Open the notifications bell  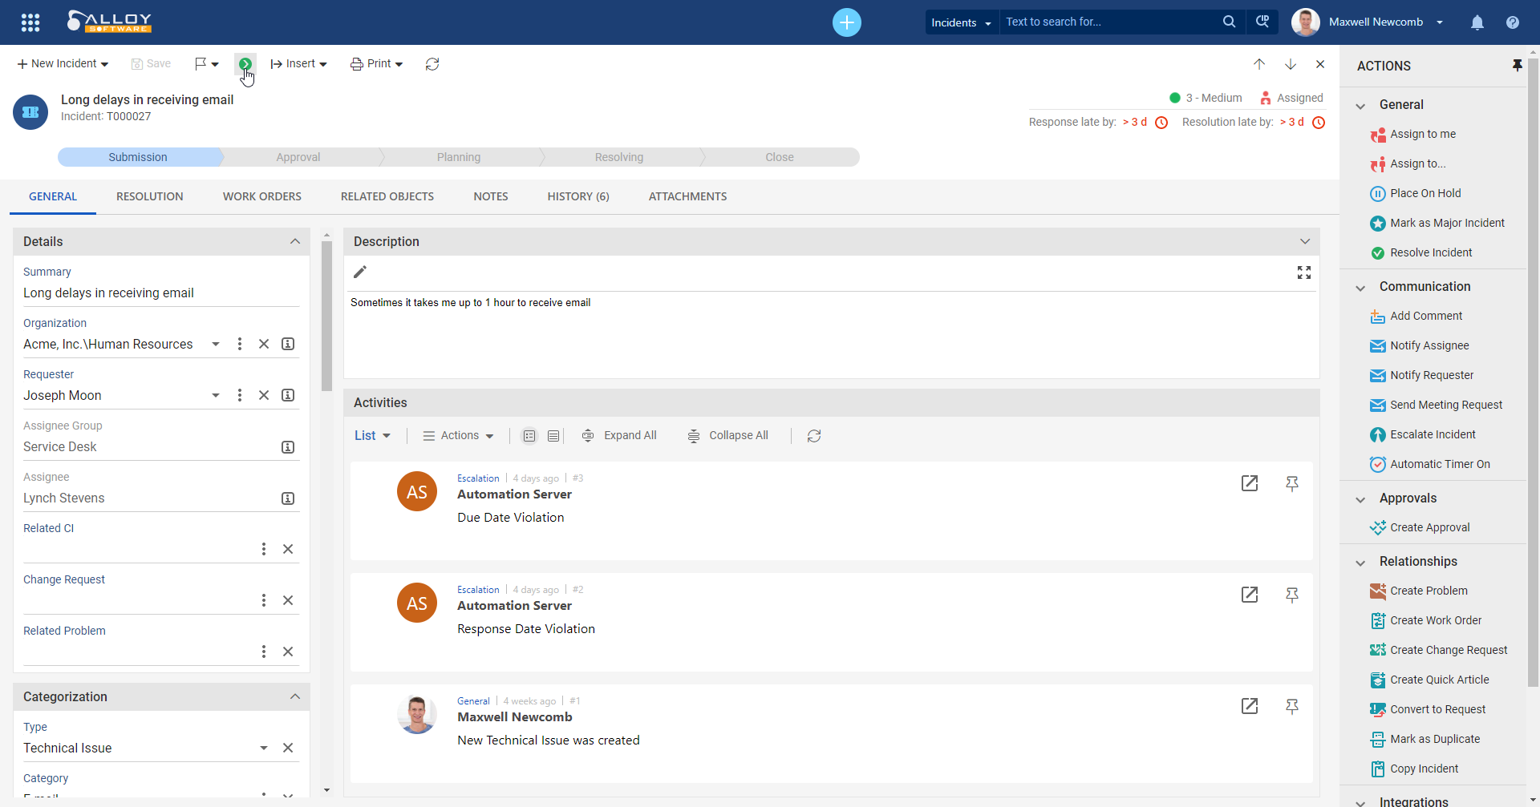pos(1477,22)
